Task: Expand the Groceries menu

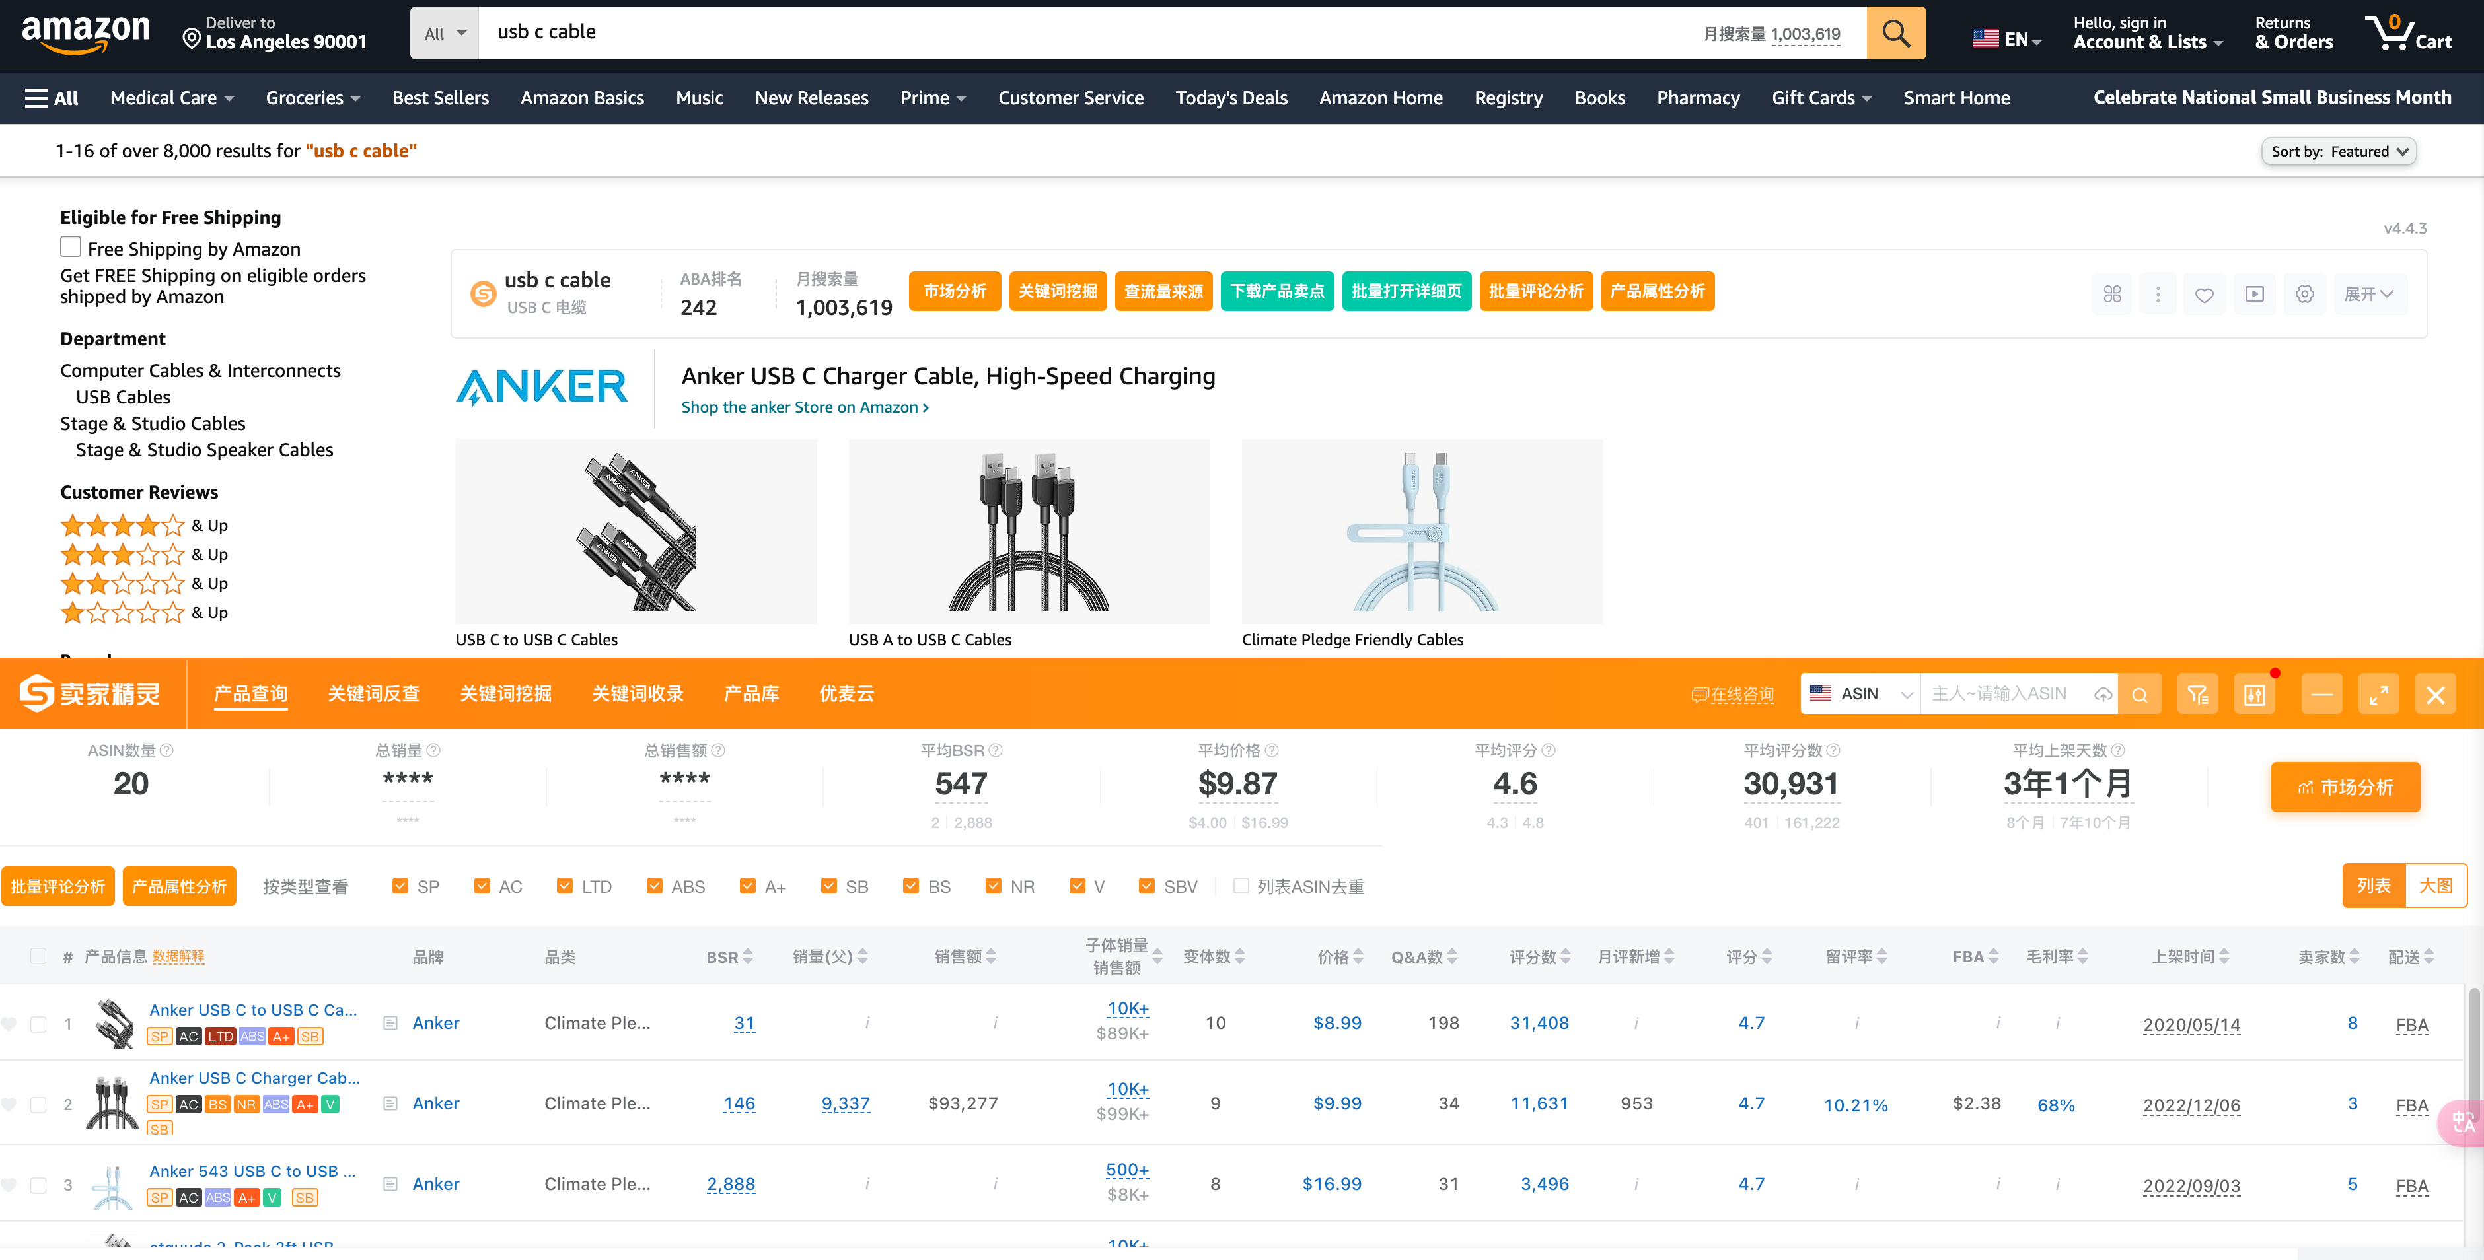Action: (312, 97)
